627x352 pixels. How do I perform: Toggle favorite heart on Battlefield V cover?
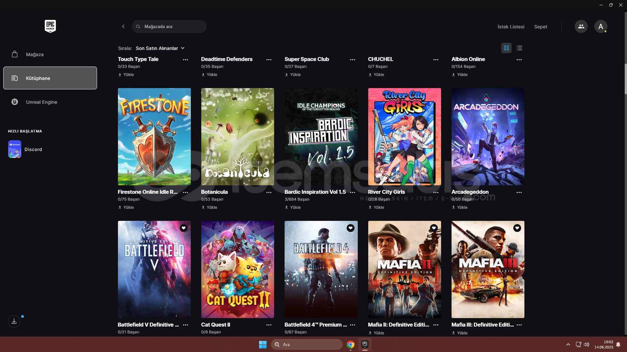click(x=183, y=228)
